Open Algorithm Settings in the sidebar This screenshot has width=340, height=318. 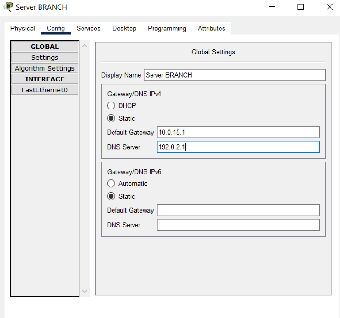click(x=45, y=68)
